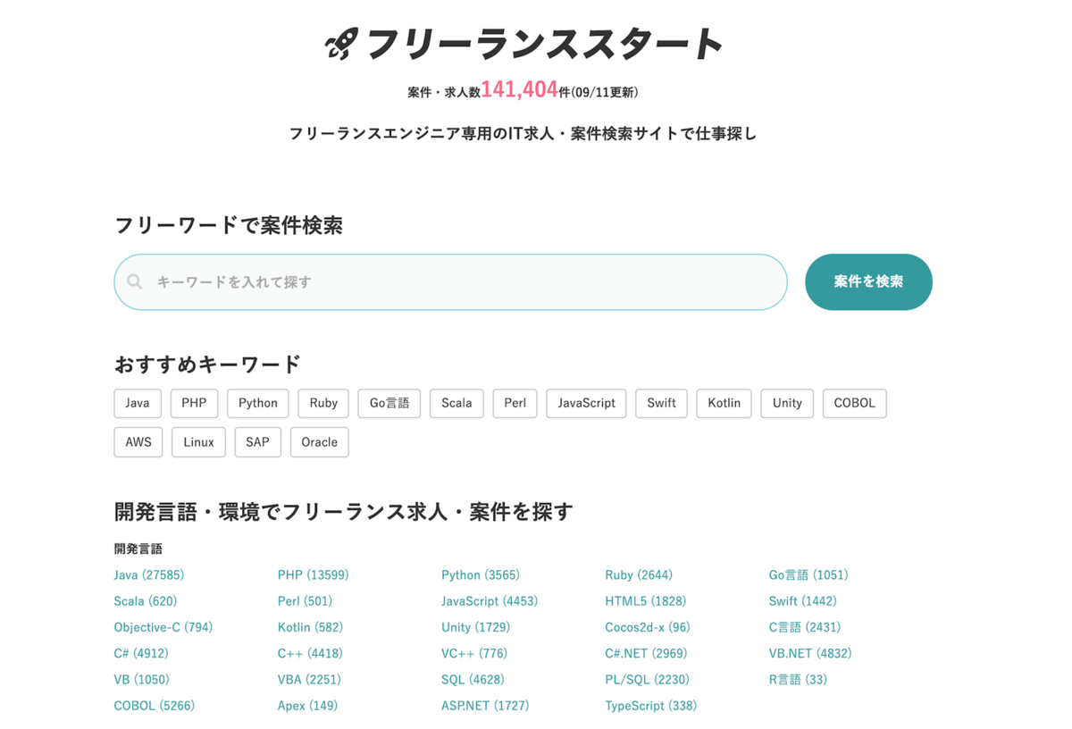Open the HTML5 (1828) link

click(x=646, y=601)
